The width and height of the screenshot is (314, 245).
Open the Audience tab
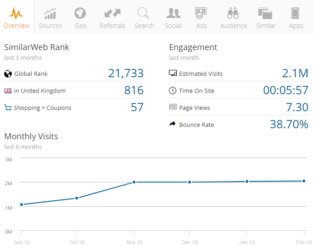[234, 17]
